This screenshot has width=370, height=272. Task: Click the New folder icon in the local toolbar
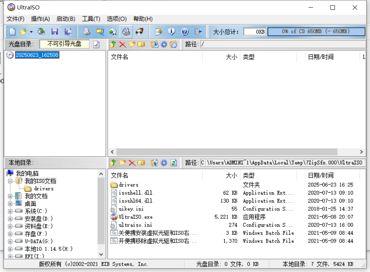click(123, 162)
